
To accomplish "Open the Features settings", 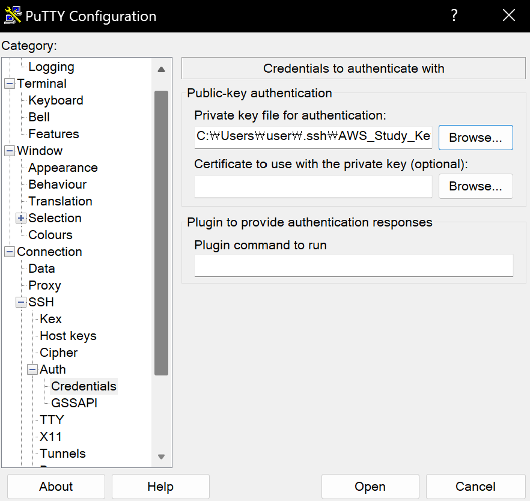I will tap(53, 134).
